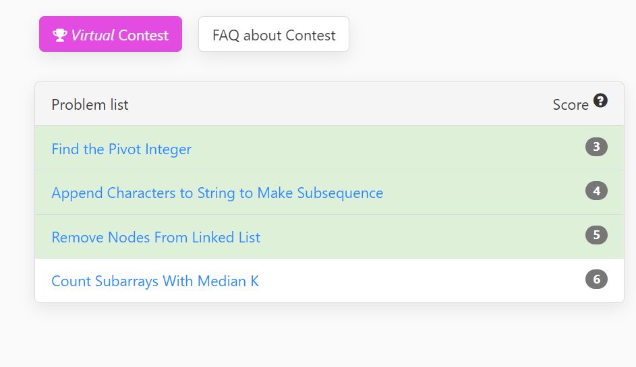Click the question mark icon beside Score
Viewport: 636px width, 367px height.
coord(600,101)
